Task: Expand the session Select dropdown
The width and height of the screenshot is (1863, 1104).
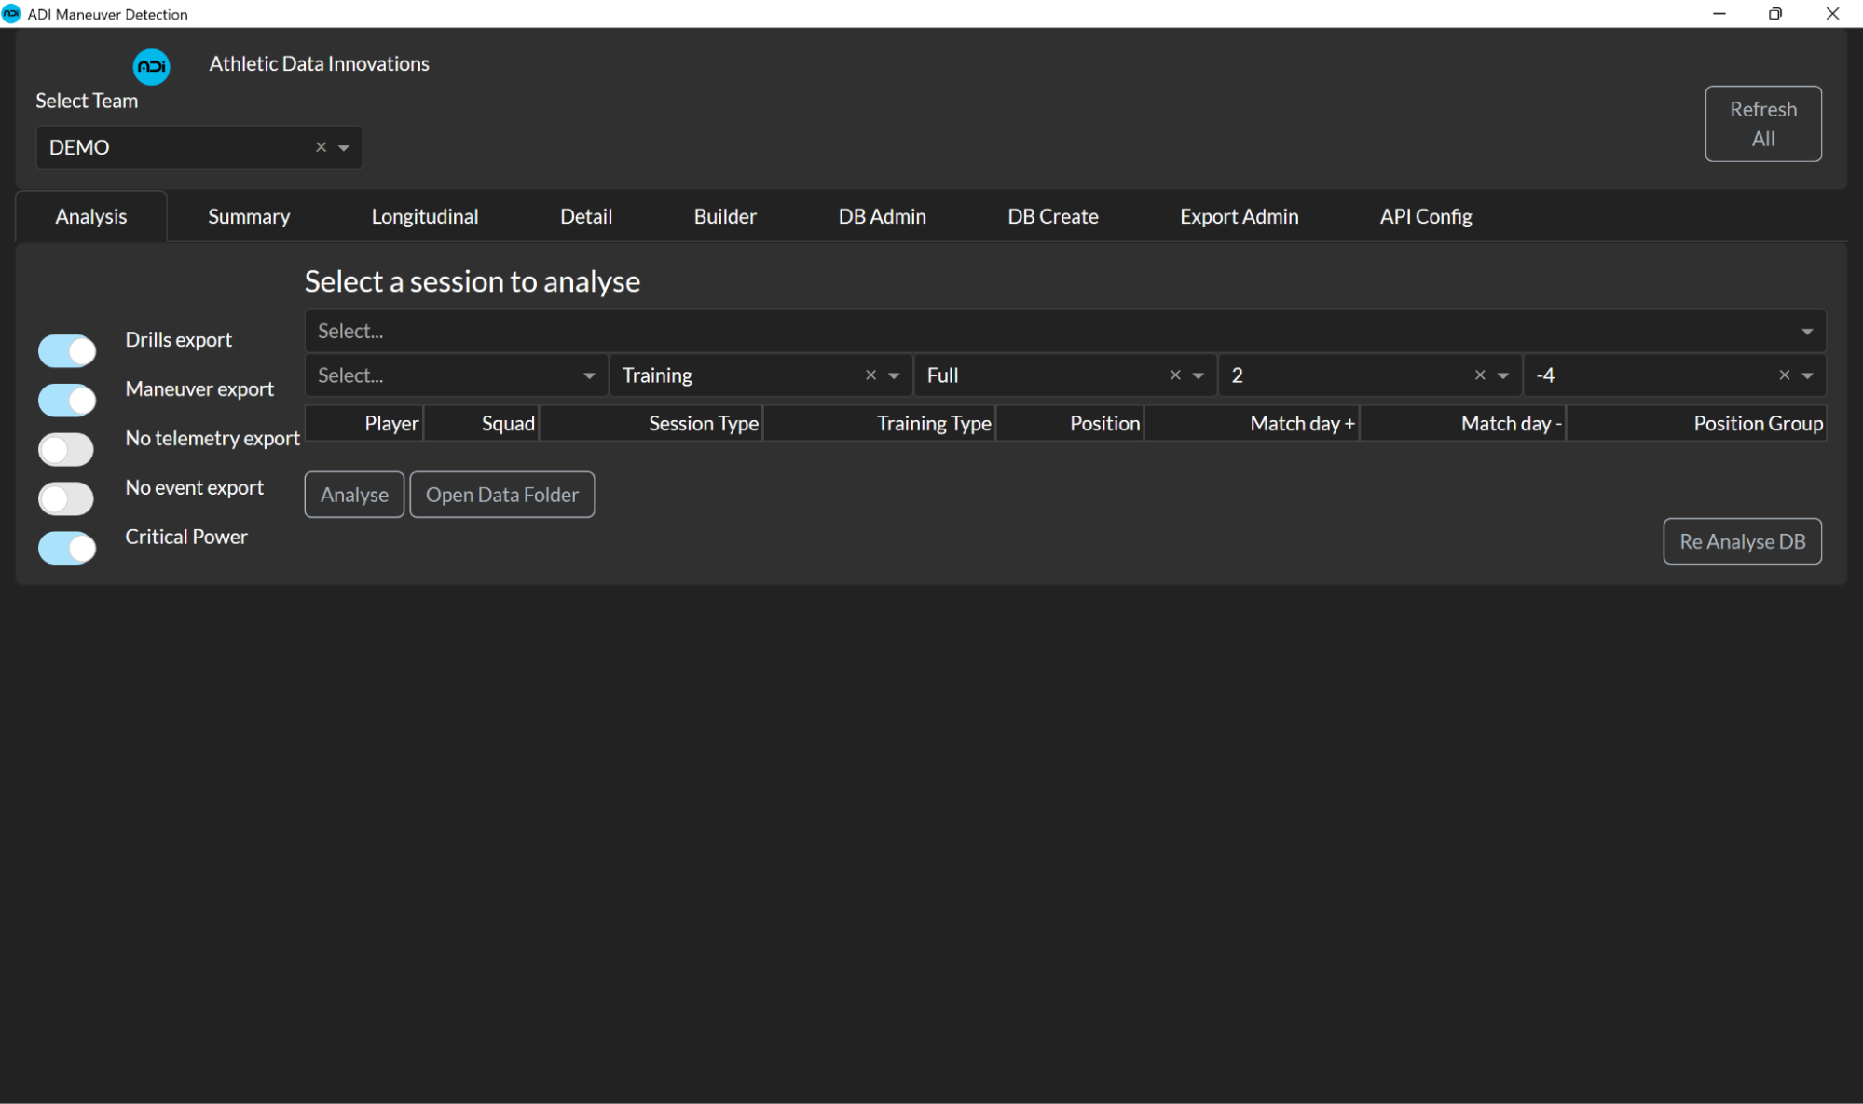Action: tap(1807, 332)
